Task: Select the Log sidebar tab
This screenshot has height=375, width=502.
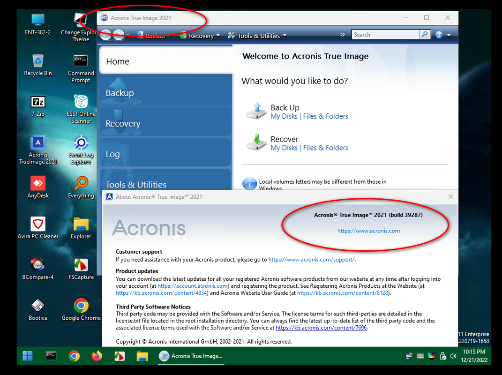Action: (166, 153)
